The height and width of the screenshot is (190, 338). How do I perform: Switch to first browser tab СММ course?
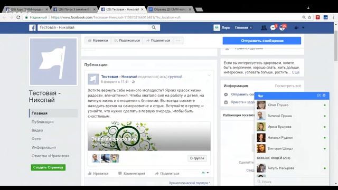[x=26, y=9]
